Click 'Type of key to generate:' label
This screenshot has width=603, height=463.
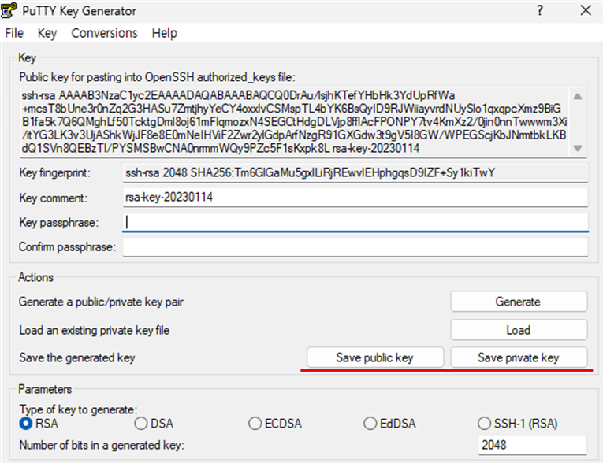[x=78, y=409]
